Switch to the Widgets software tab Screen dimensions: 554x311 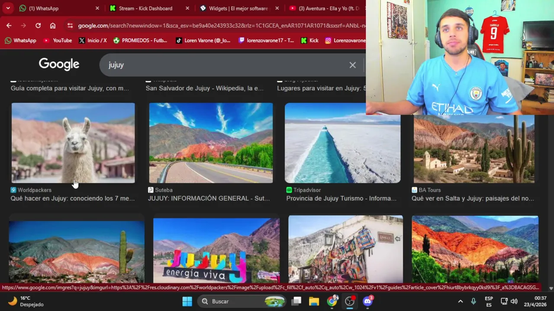tap(239, 8)
